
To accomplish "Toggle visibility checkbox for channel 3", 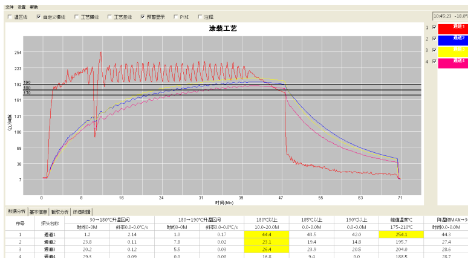I will [x=434, y=50].
